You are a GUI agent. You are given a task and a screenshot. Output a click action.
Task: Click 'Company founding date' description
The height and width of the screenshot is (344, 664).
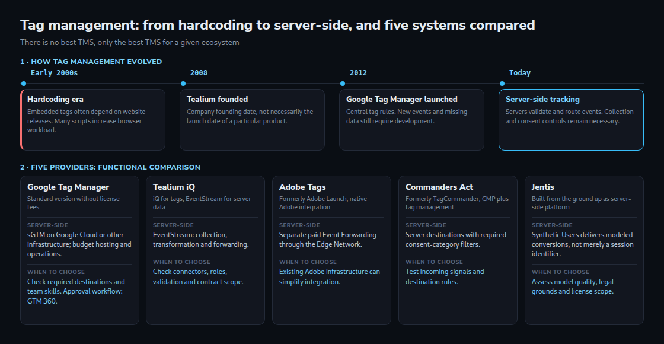tap(250, 116)
